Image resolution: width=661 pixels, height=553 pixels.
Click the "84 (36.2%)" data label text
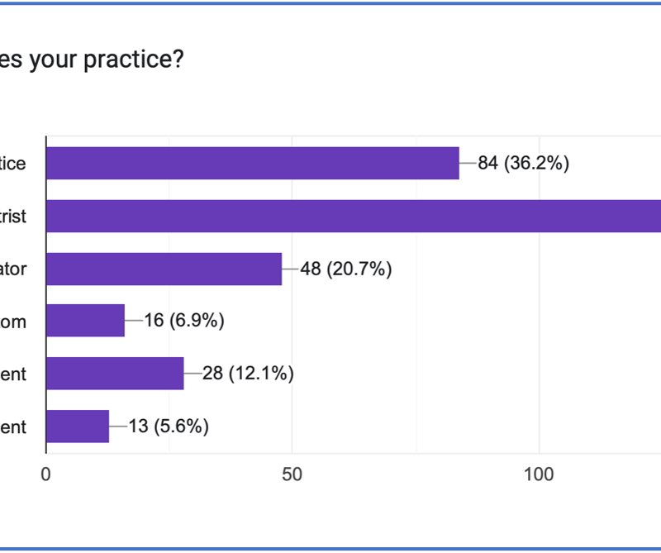[523, 164]
